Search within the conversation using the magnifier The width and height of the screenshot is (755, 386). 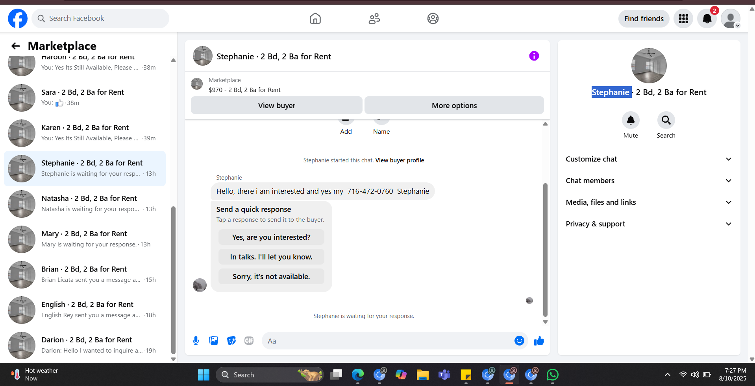point(666,120)
